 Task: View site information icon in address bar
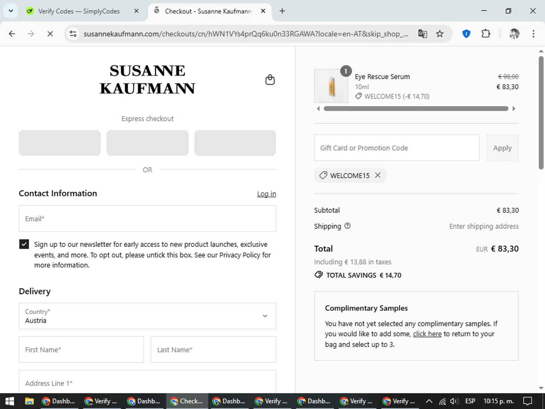point(73,34)
